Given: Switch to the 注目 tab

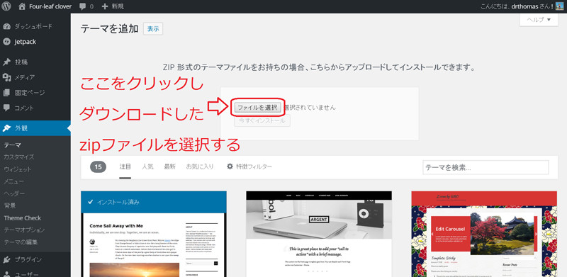Looking at the screenshot, I should click(x=125, y=166).
